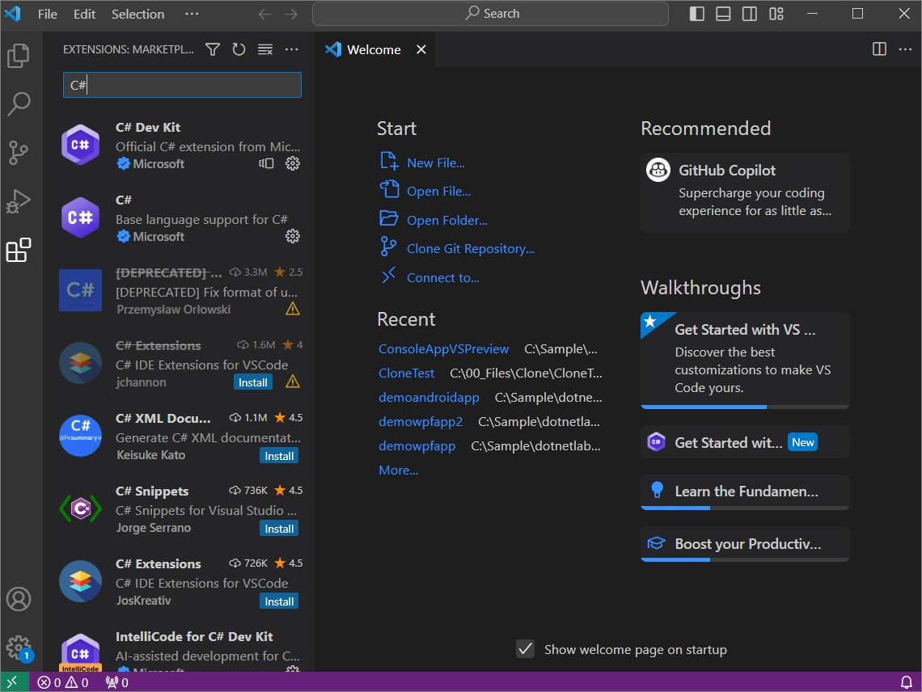This screenshot has height=692, width=922.
Task: Clear extensions search results
Action: click(265, 49)
